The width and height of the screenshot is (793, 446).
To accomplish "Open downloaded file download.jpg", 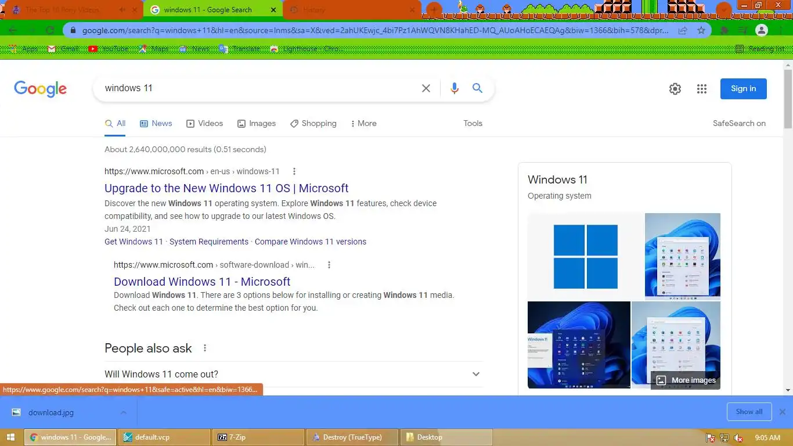I will pyautogui.click(x=51, y=412).
